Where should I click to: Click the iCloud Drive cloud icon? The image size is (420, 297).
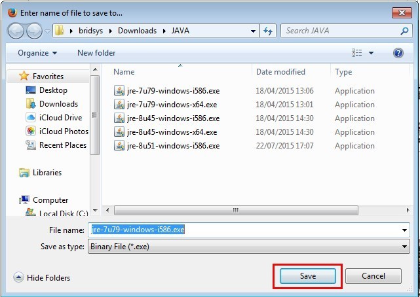[31, 117]
